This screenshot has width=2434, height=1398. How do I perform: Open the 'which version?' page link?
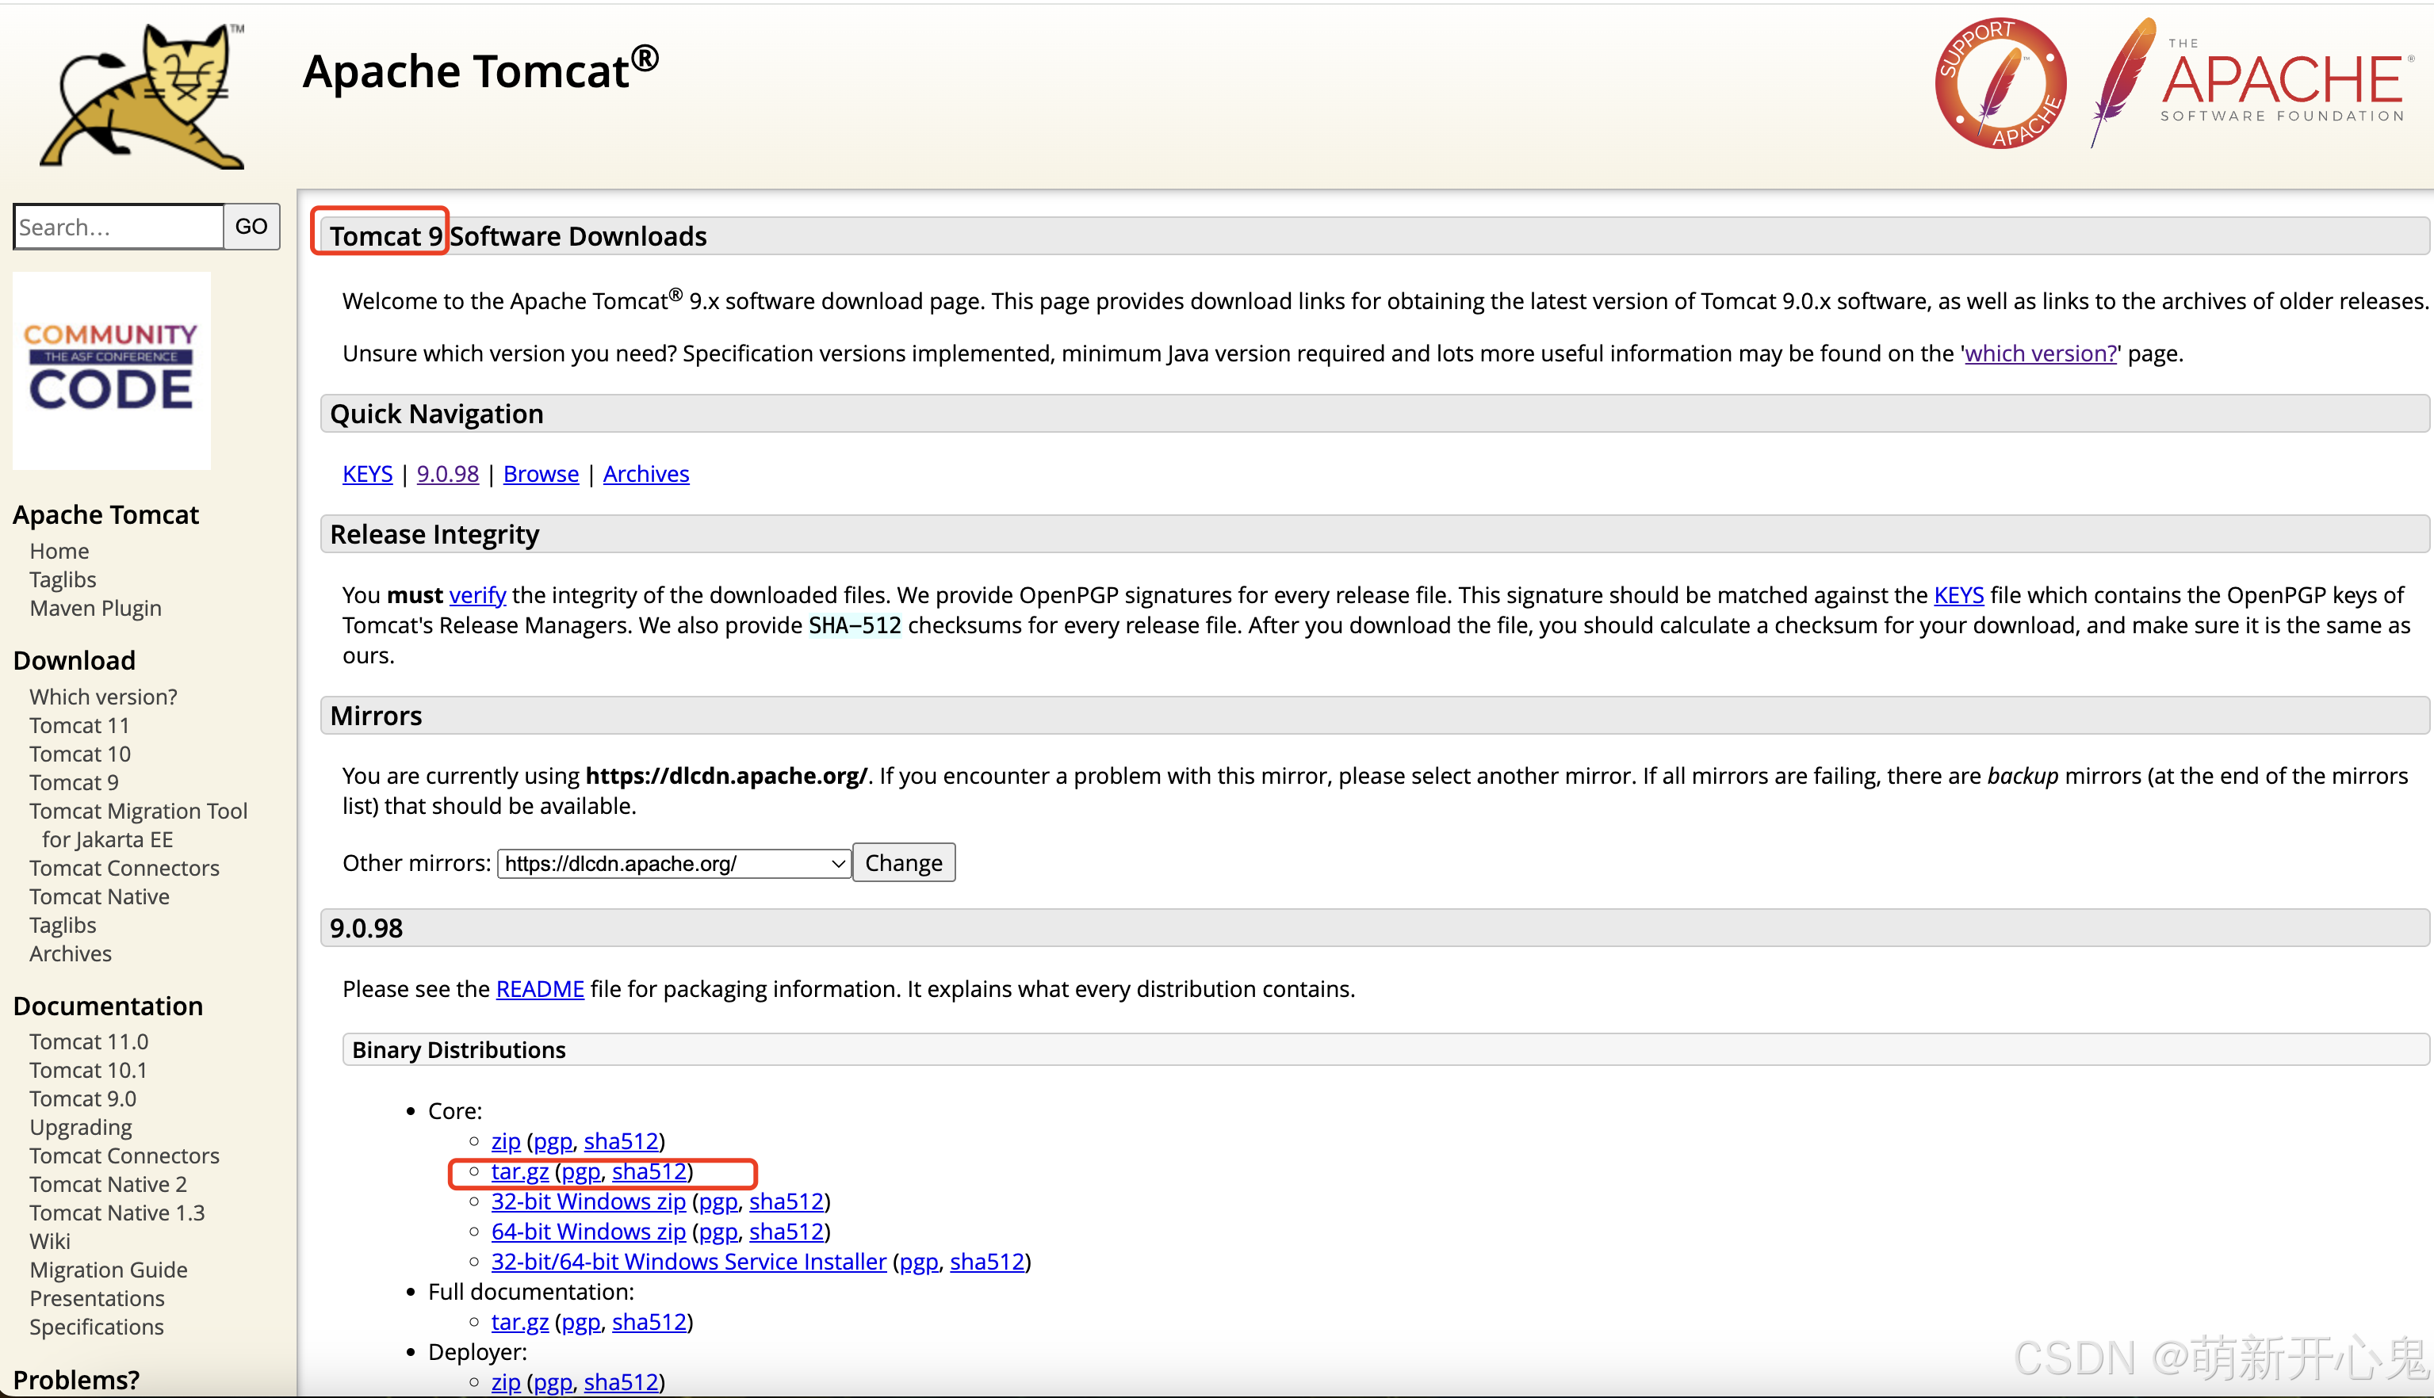tap(2039, 353)
